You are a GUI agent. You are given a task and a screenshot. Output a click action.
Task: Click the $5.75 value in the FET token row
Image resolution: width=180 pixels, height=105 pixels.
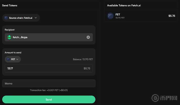point(172,16)
